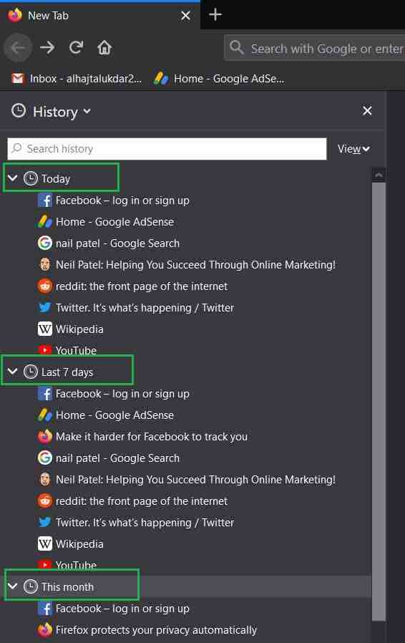
Task: Open reddit entry under Today
Action: pyautogui.click(x=133, y=286)
